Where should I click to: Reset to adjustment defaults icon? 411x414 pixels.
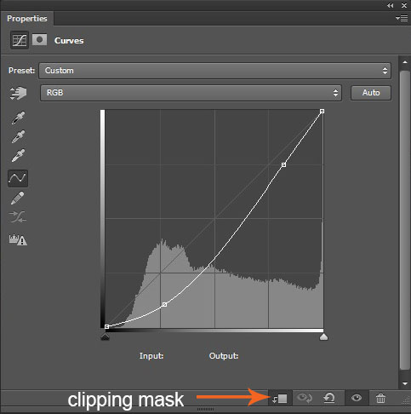tap(329, 398)
